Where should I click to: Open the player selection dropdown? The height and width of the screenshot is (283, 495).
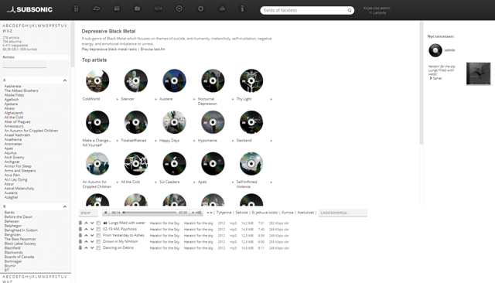click(x=88, y=213)
